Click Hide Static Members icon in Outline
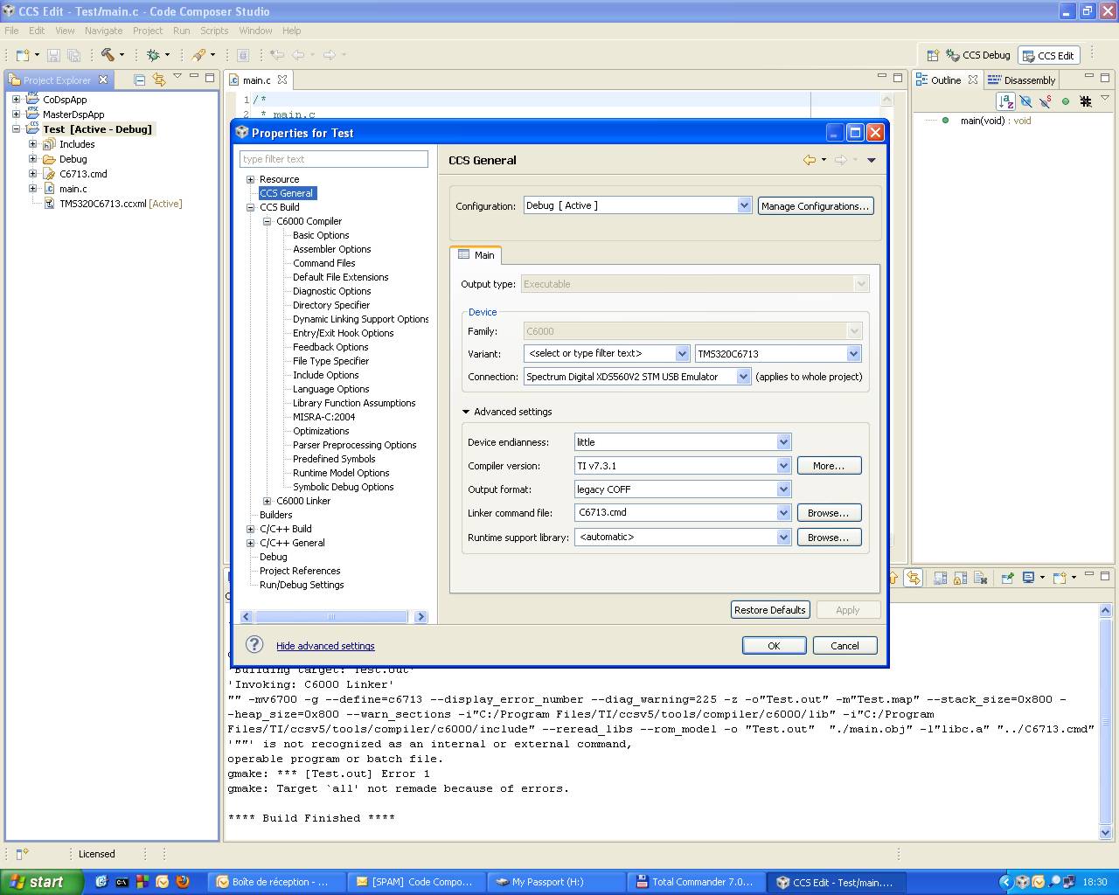 pos(1045,101)
